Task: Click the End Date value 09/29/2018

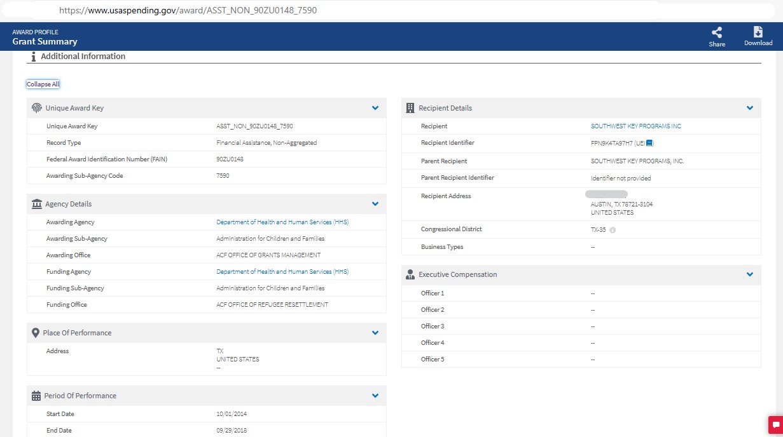Action: 232,431
